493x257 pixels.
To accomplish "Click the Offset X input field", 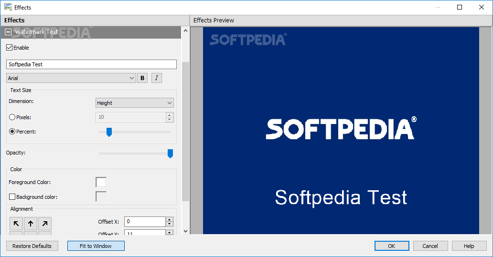I will [145, 222].
